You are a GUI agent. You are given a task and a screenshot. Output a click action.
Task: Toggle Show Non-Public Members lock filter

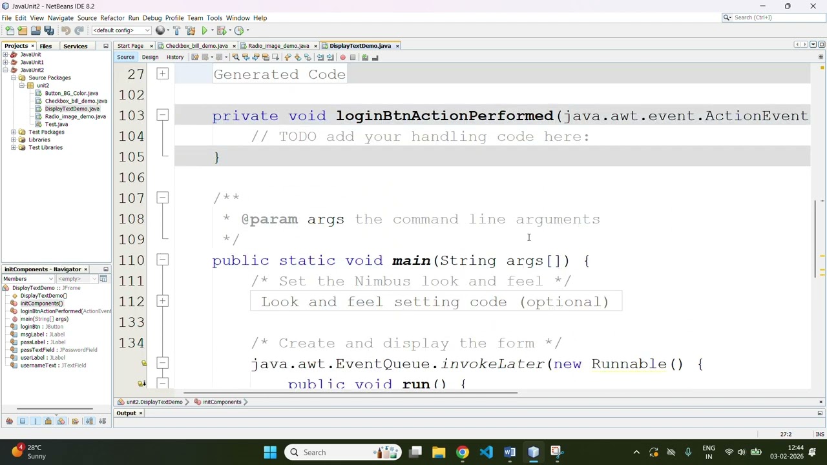(48, 421)
